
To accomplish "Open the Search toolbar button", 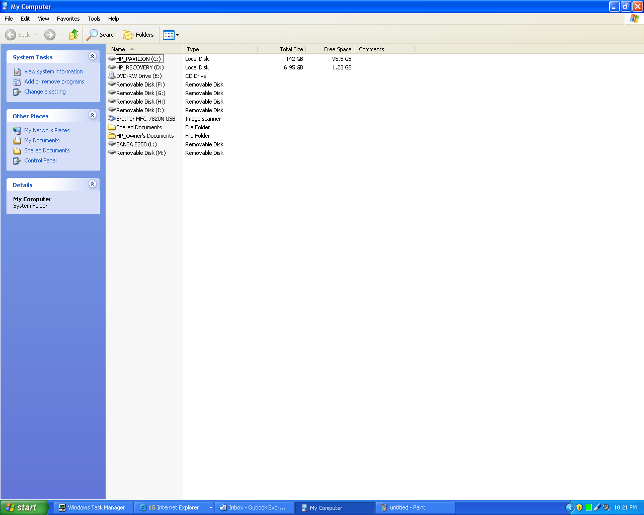I will pyautogui.click(x=102, y=35).
